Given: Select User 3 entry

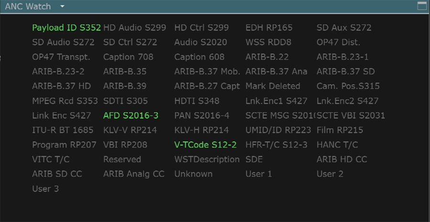Looking at the screenshot, I should pyautogui.click(x=45, y=189).
